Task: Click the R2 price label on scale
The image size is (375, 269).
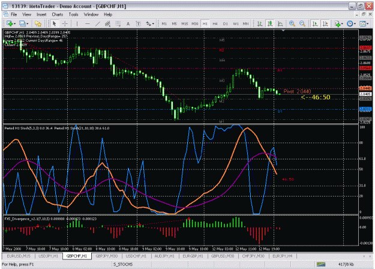Action: pyautogui.click(x=365, y=48)
